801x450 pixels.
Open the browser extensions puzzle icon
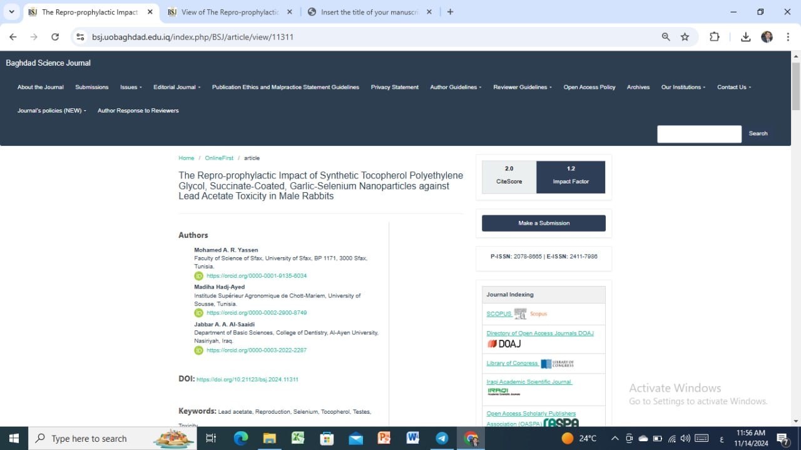pyautogui.click(x=715, y=37)
